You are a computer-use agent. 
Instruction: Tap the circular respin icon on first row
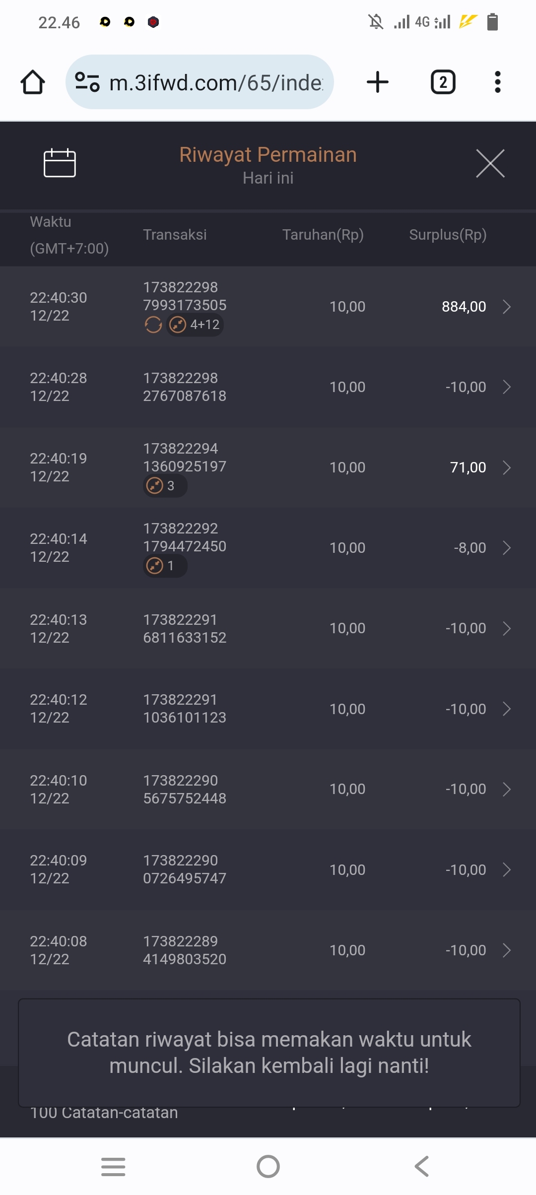pos(153,325)
